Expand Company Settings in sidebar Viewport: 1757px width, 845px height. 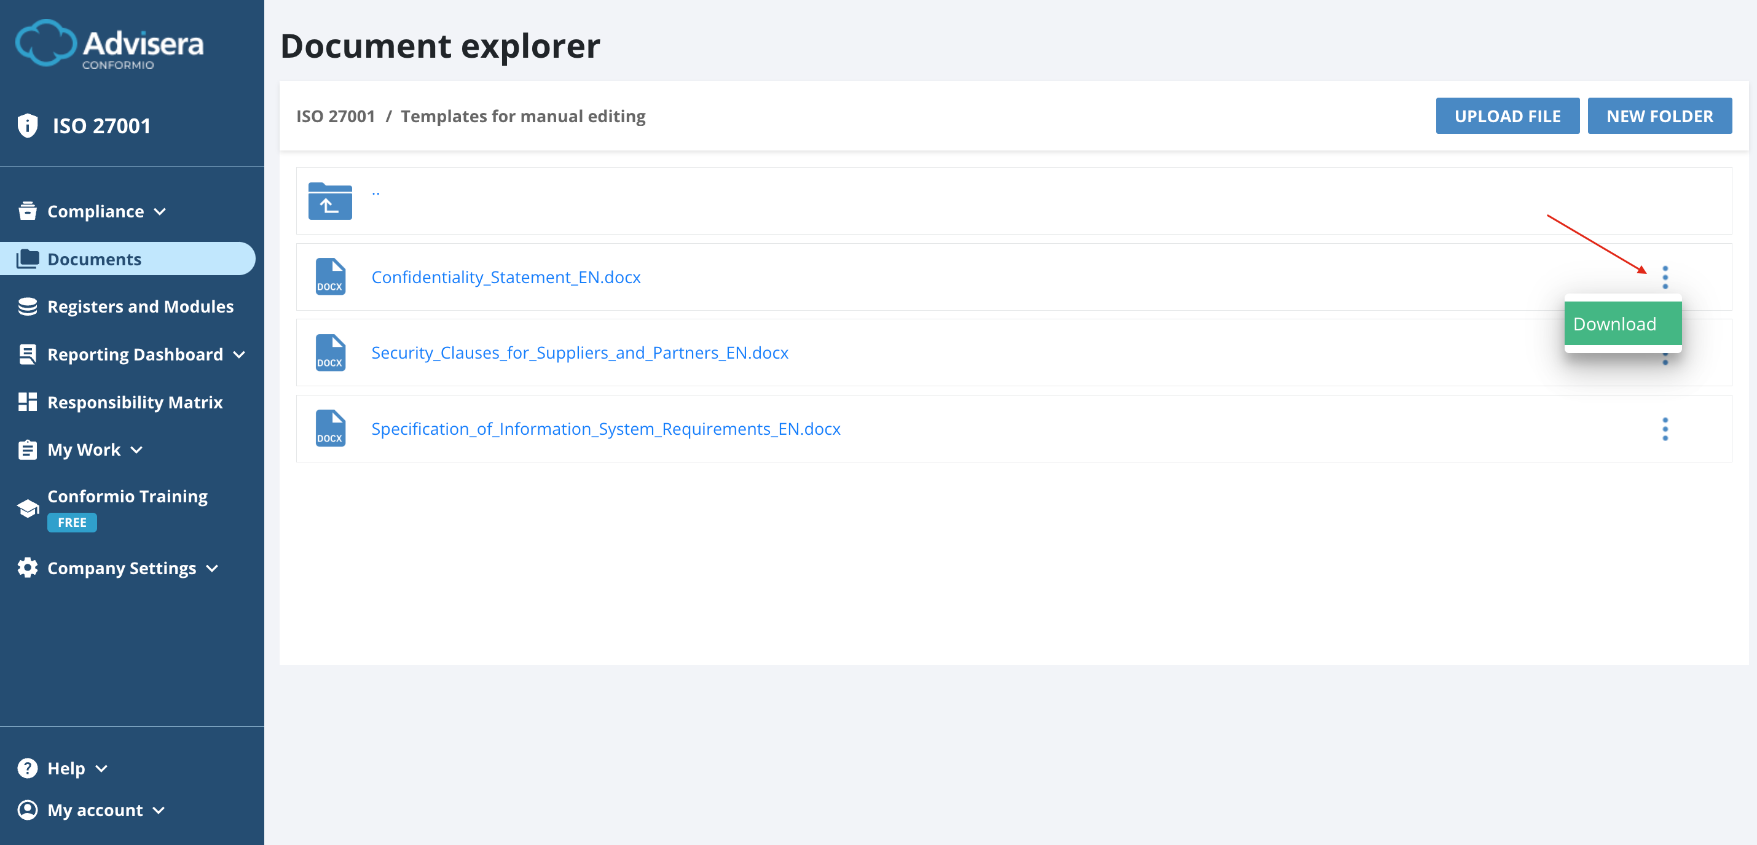click(212, 568)
